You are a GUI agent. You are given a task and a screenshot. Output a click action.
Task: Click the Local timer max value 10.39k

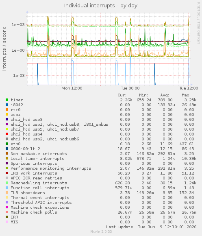coord(189,159)
